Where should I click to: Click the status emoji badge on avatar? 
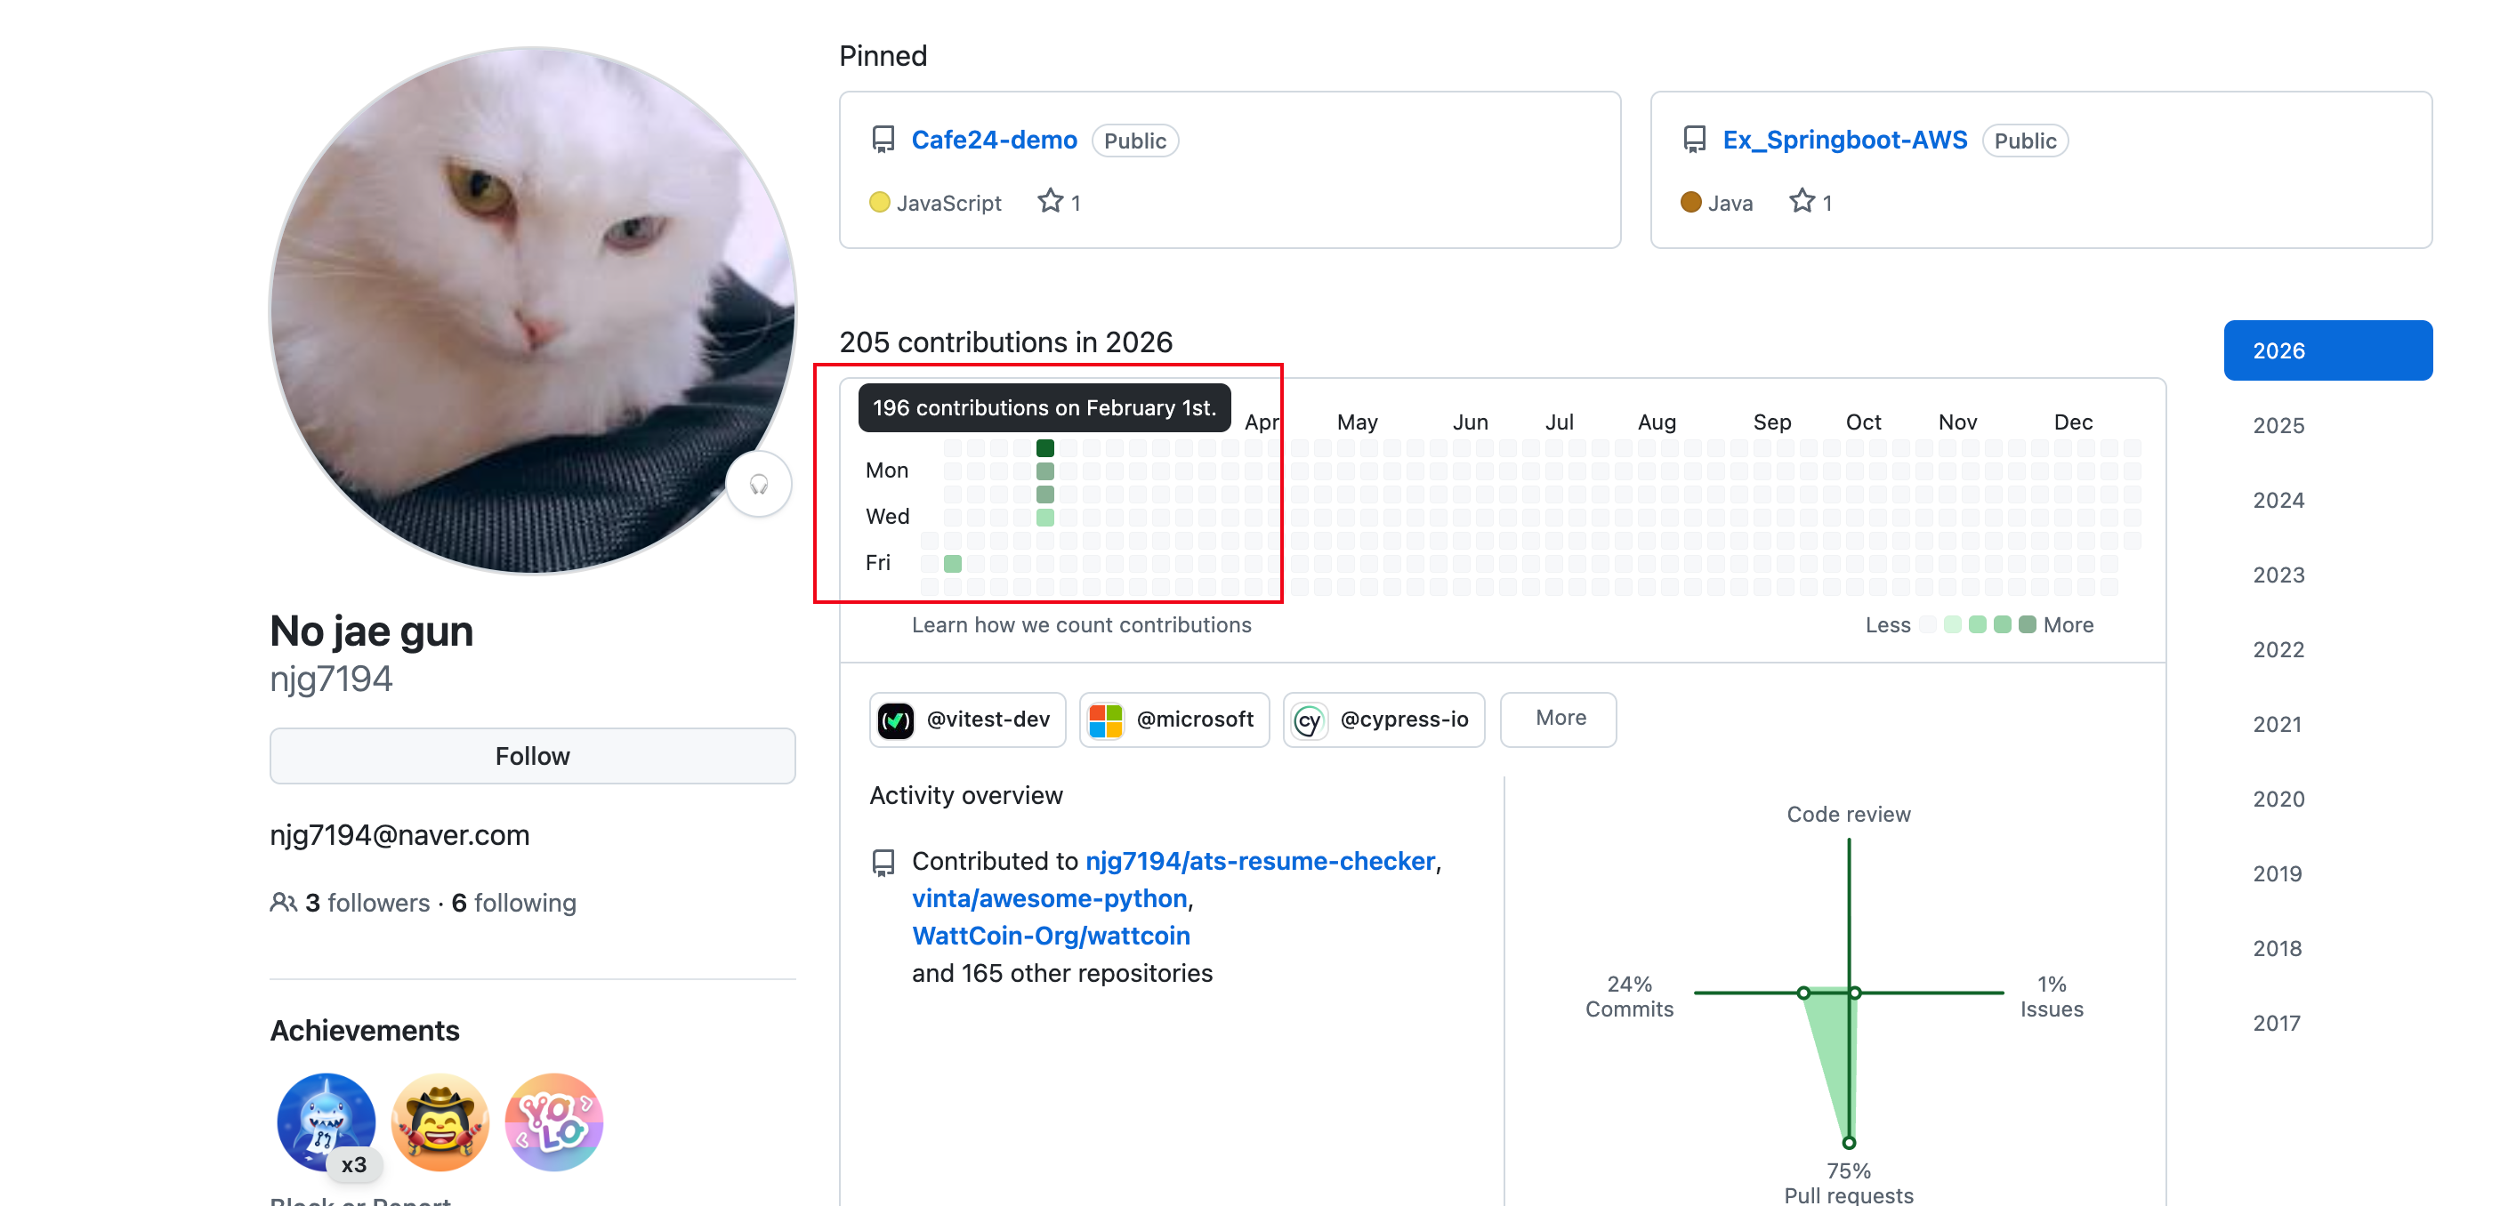(x=759, y=484)
